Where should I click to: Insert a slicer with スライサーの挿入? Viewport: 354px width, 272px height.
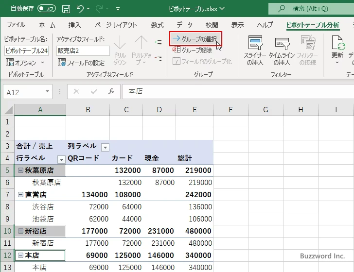tap(255, 51)
